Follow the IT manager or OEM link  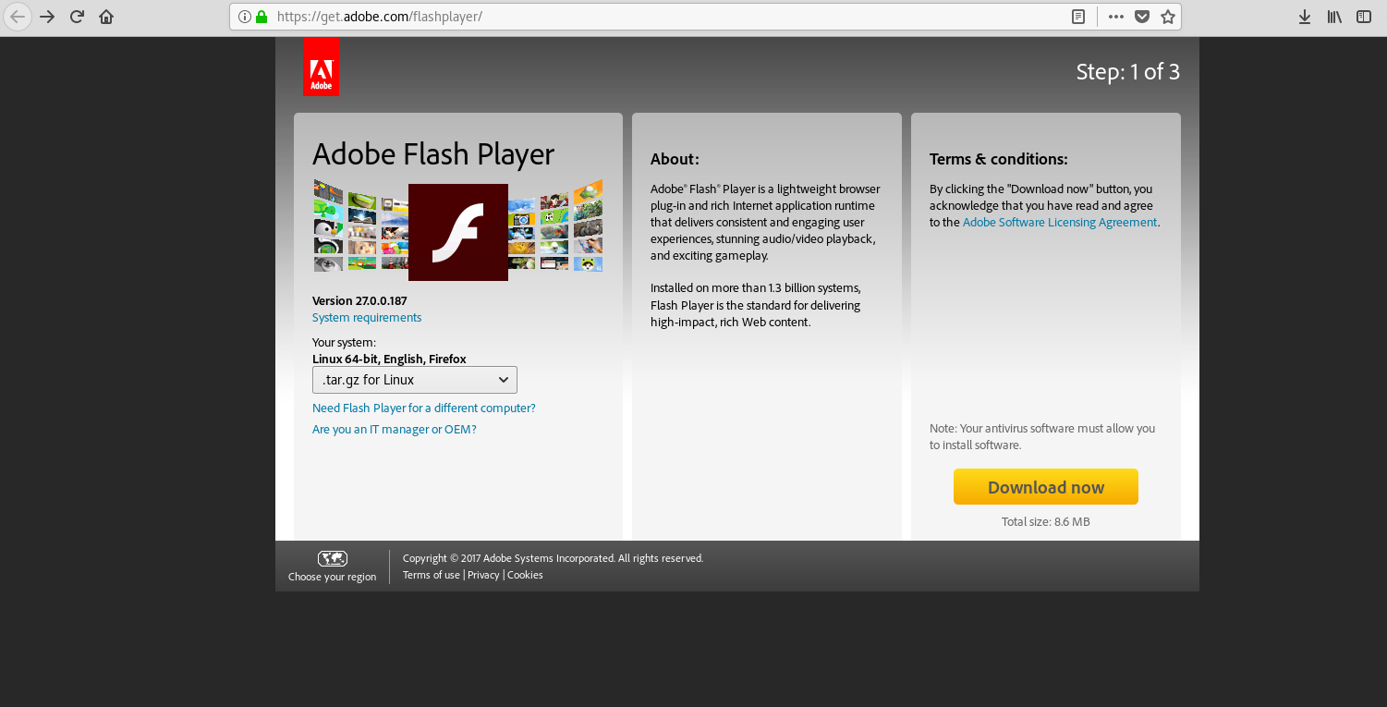click(x=395, y=430)
